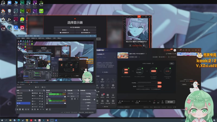Mute second Audio Mixer channel speaker icon
This screenshot has height=122, width=217.
(x=47, y=103)
